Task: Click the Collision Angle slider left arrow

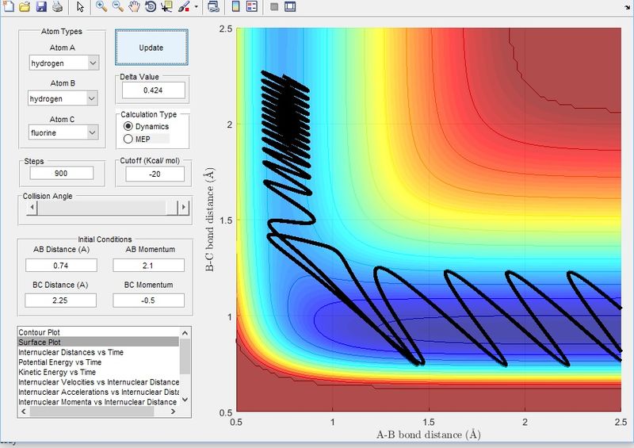Action: tap(32, 208)
